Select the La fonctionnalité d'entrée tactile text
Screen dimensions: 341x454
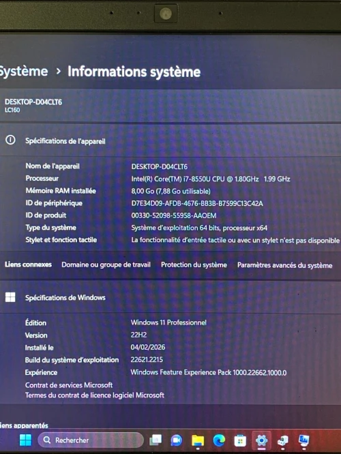coord(235,241)
